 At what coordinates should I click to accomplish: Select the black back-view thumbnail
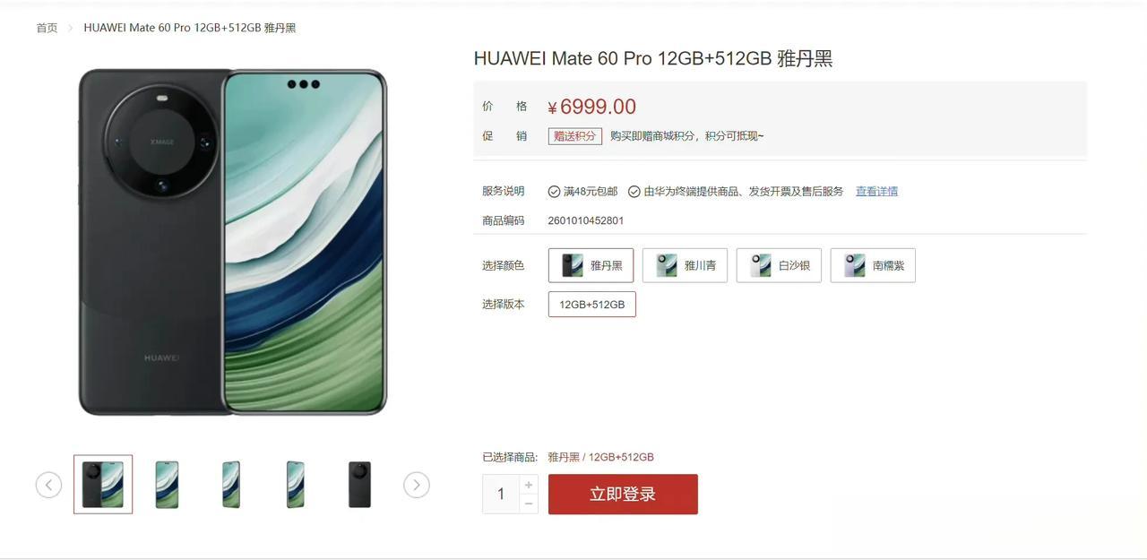[x=359, y=485]
